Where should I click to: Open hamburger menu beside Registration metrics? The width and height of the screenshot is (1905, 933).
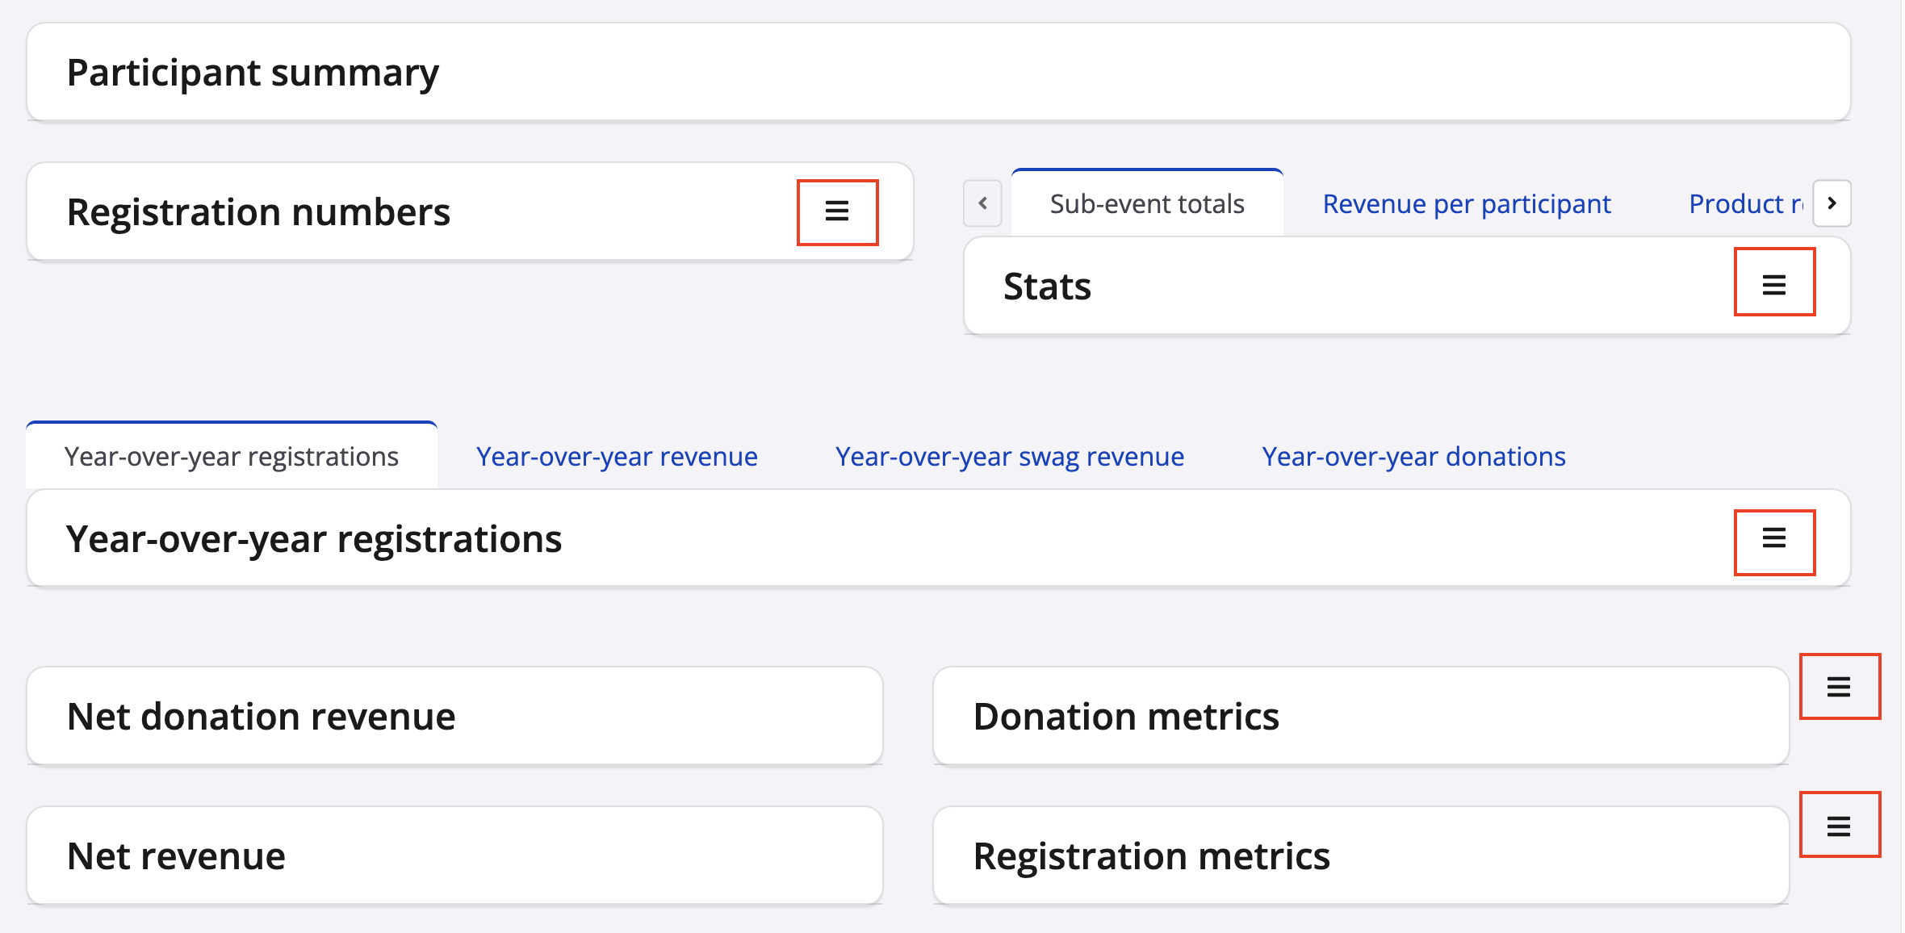pyautogui.click(x=1839, y=826)
